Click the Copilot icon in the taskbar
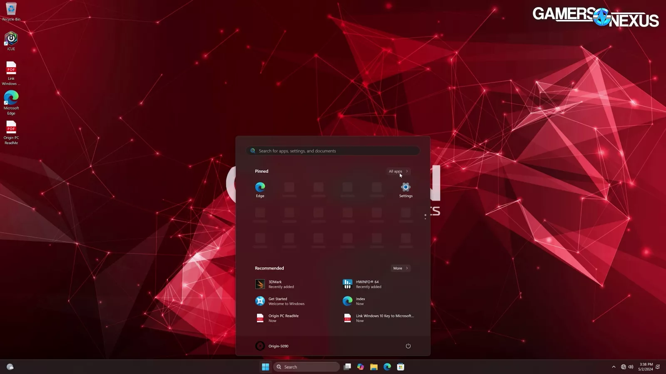The image size is (666, 374). pos(360,367)
